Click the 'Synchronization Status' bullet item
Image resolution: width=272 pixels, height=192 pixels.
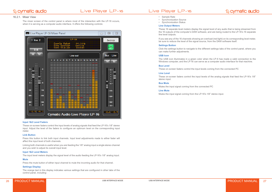(174, 22)
